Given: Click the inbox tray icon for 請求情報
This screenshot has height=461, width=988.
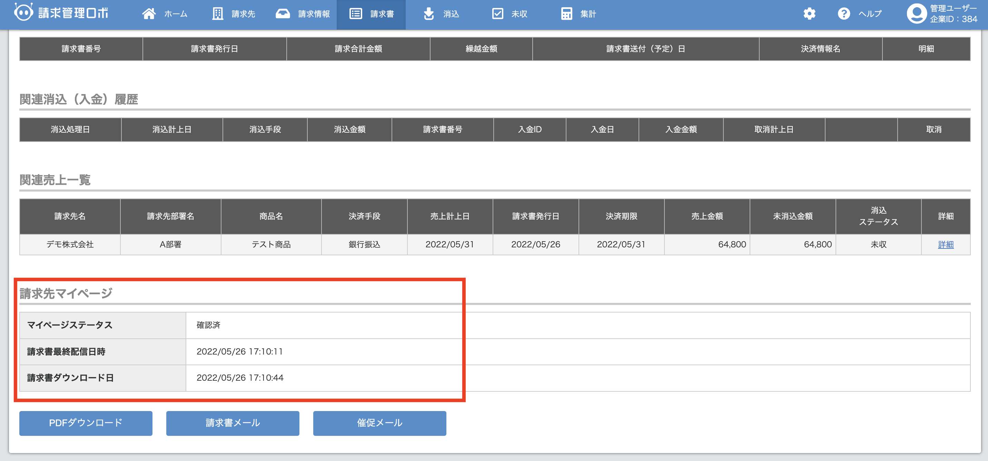Looking at the screenshot, I should click(x=283, y=14).
